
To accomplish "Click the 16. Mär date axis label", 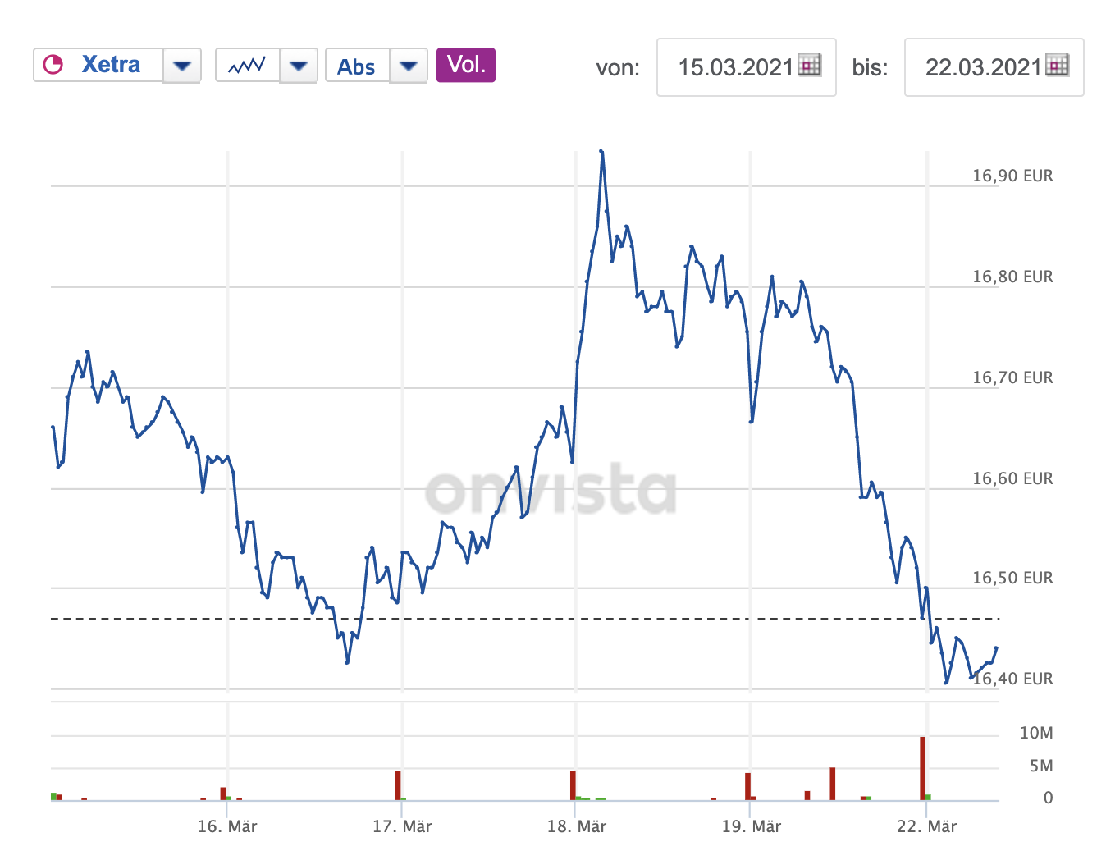I will [227, 826].
